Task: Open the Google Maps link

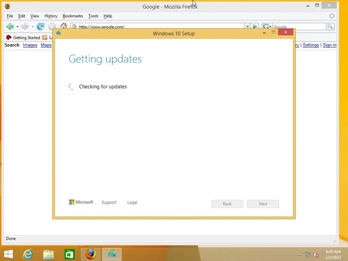Action: (46, 45)
